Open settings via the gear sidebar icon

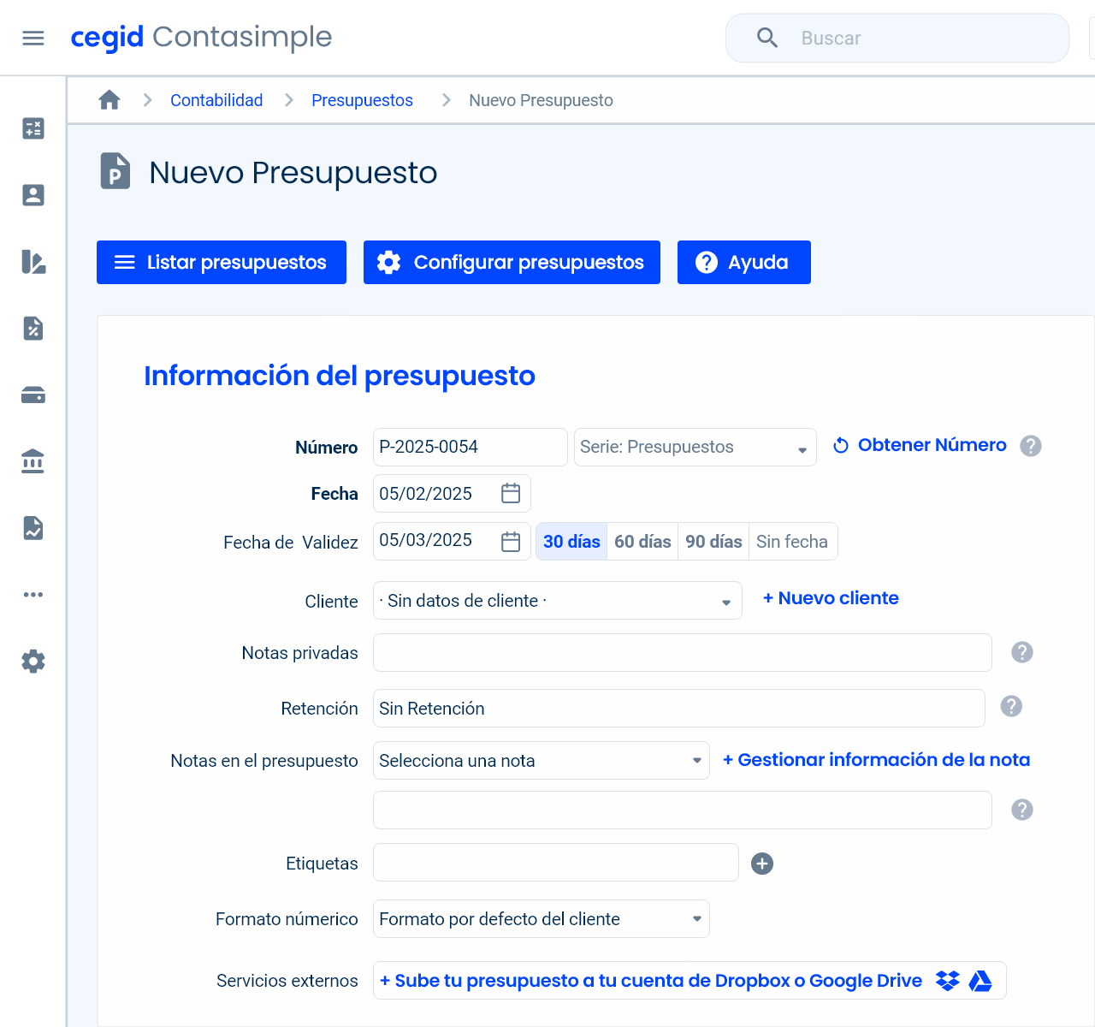pyautogui.click(x=33, y=661)
